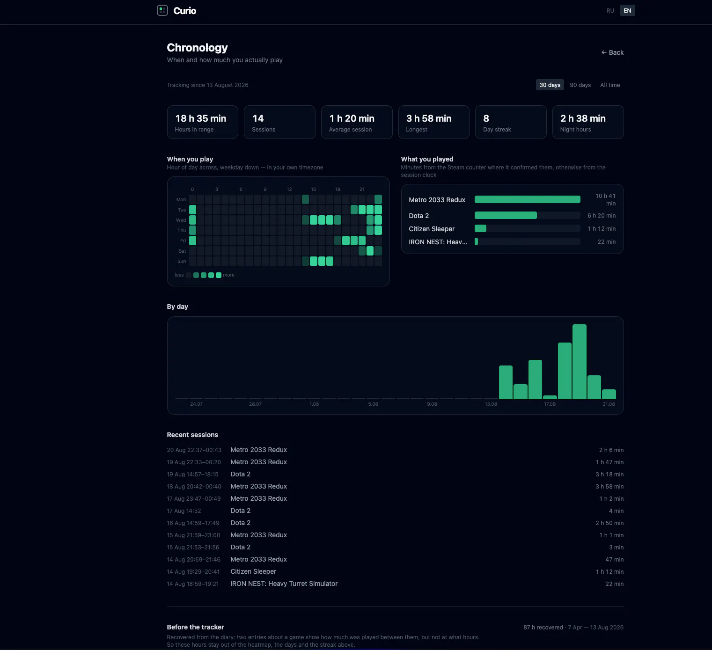The width and height of the screenshot is (712, 650).
Task: Click the Citizen Sleeper playtime bar
Action: (528, 228)
